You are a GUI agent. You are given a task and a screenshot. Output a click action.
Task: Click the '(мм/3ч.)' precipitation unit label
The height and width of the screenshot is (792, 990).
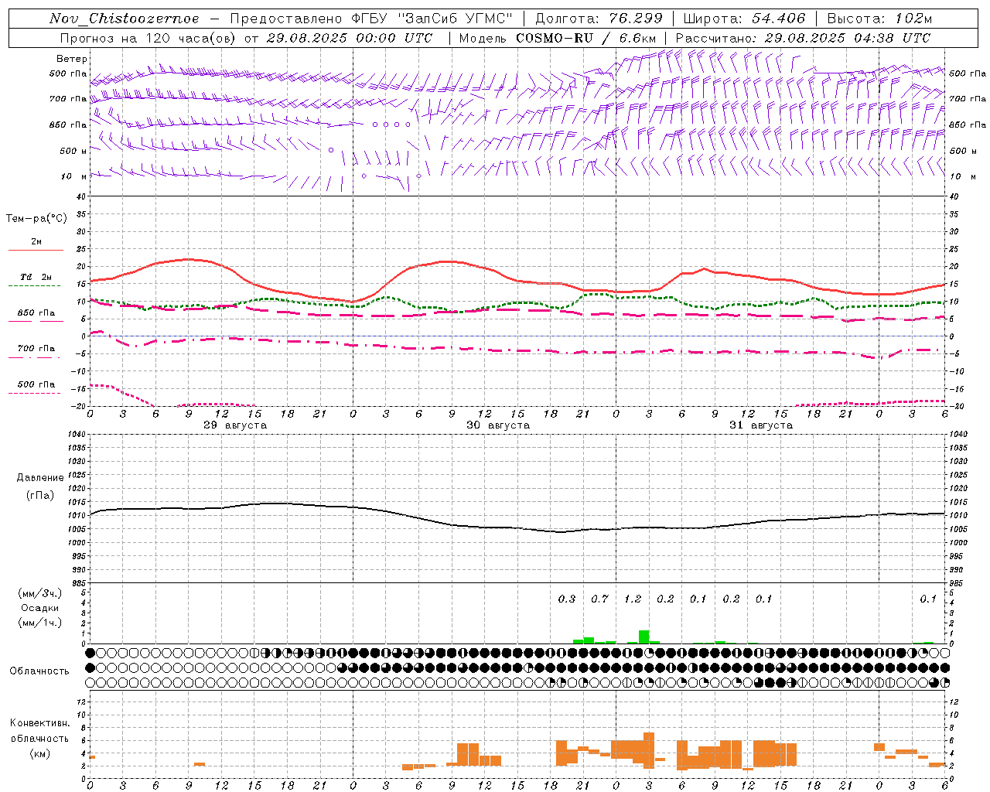click(39, 594)
